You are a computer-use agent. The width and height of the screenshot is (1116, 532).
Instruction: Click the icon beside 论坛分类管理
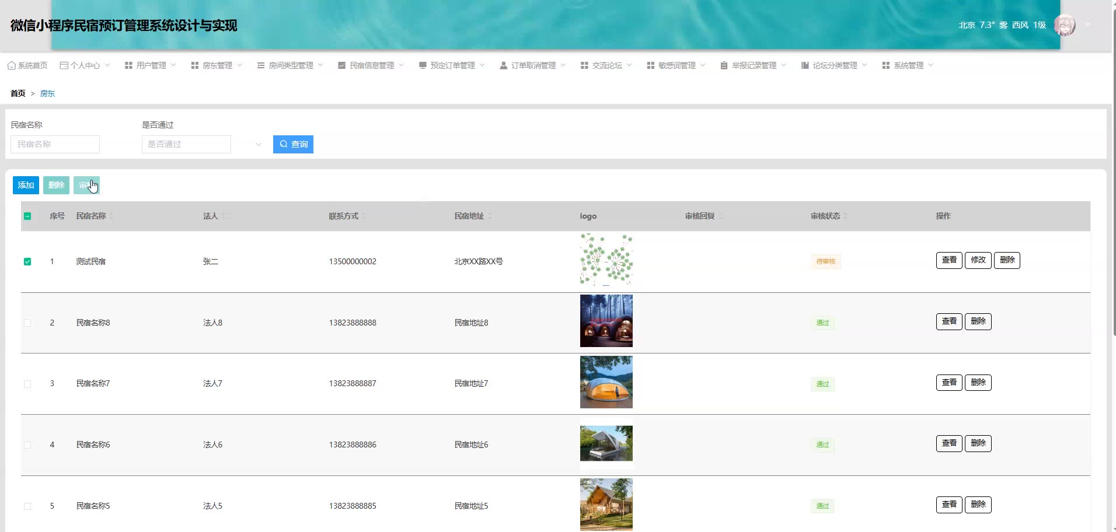[805, 65]
